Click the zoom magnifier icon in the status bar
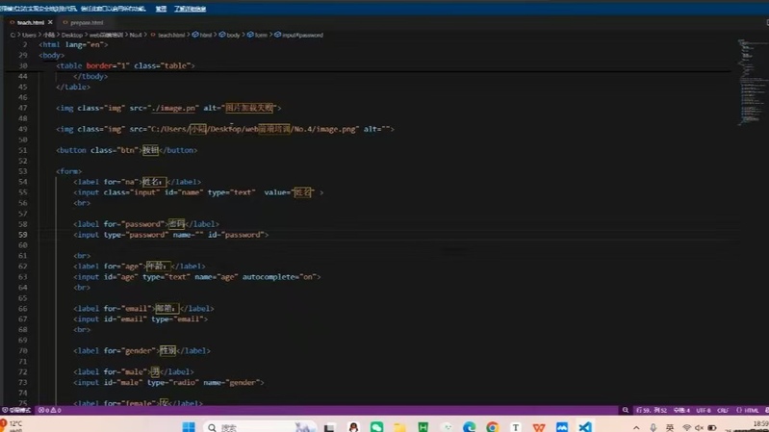769x432 pixels. tap(626, 411)
